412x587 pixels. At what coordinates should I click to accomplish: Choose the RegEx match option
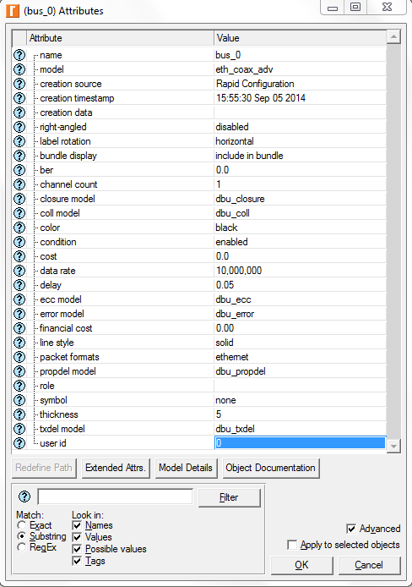tap(22, 547)
